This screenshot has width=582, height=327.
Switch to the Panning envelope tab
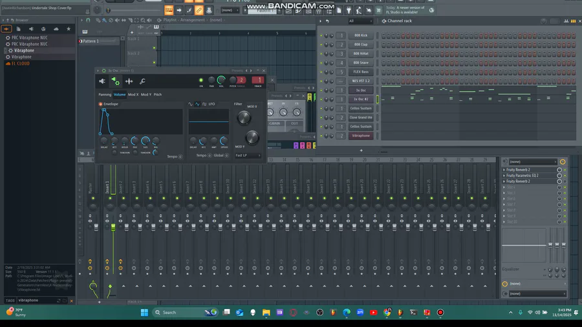[105, 94]
